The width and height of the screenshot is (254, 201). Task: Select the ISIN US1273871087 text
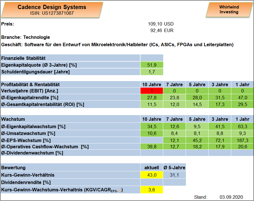pyautogui.click(x=52, y=13)
